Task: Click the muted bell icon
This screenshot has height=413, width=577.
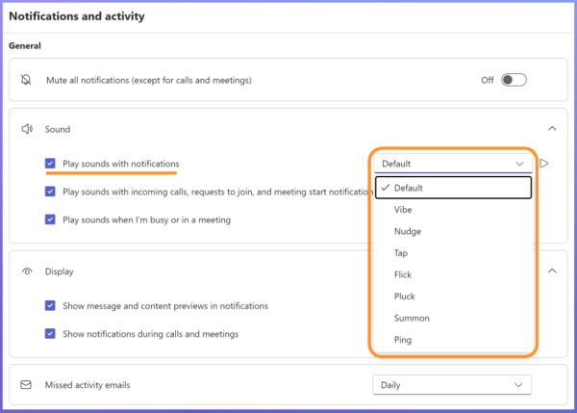Action: [x=26, y=80]
